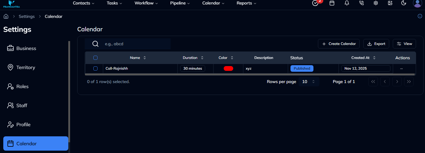Click the 'Page 1 of 1' text
This screenshot has width=425, height=153.
tap(344, 82)
